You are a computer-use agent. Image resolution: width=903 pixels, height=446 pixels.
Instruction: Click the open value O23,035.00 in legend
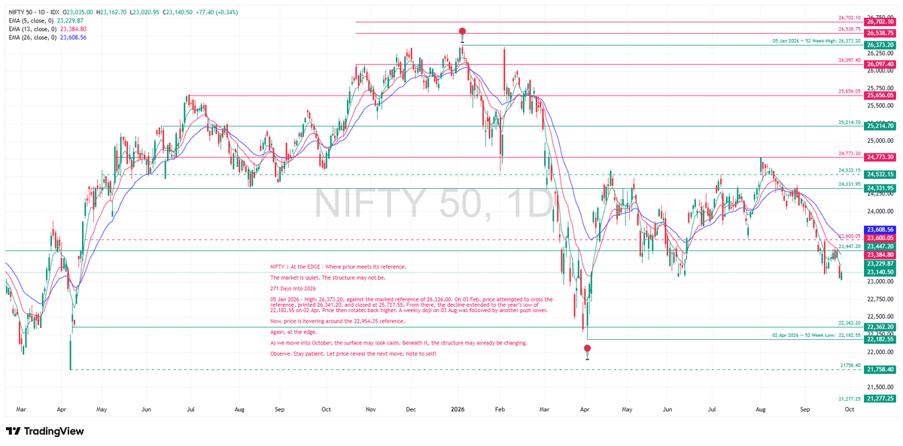click(x=80, y=13)
